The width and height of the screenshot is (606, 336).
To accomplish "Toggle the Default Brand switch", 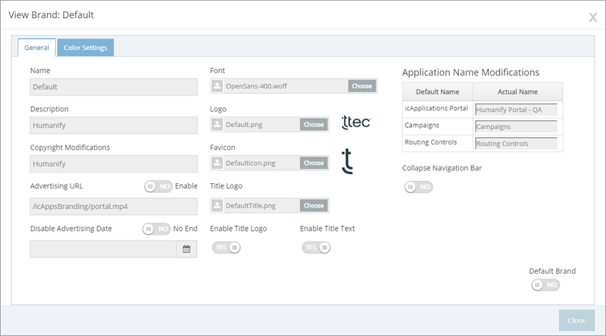I will [545, 285].
